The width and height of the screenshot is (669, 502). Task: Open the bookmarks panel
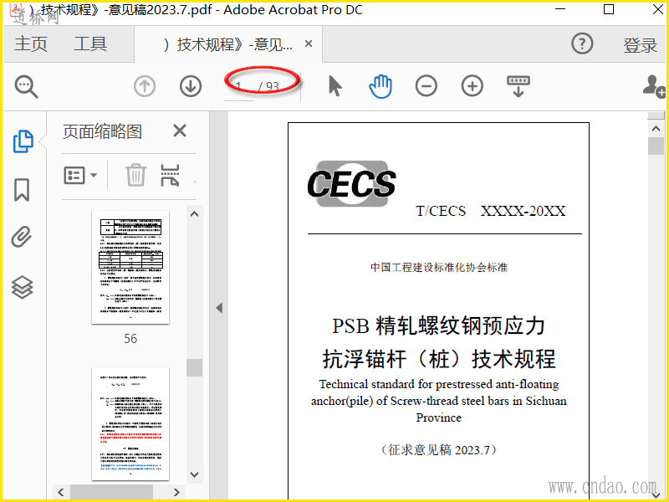[22, 190]
